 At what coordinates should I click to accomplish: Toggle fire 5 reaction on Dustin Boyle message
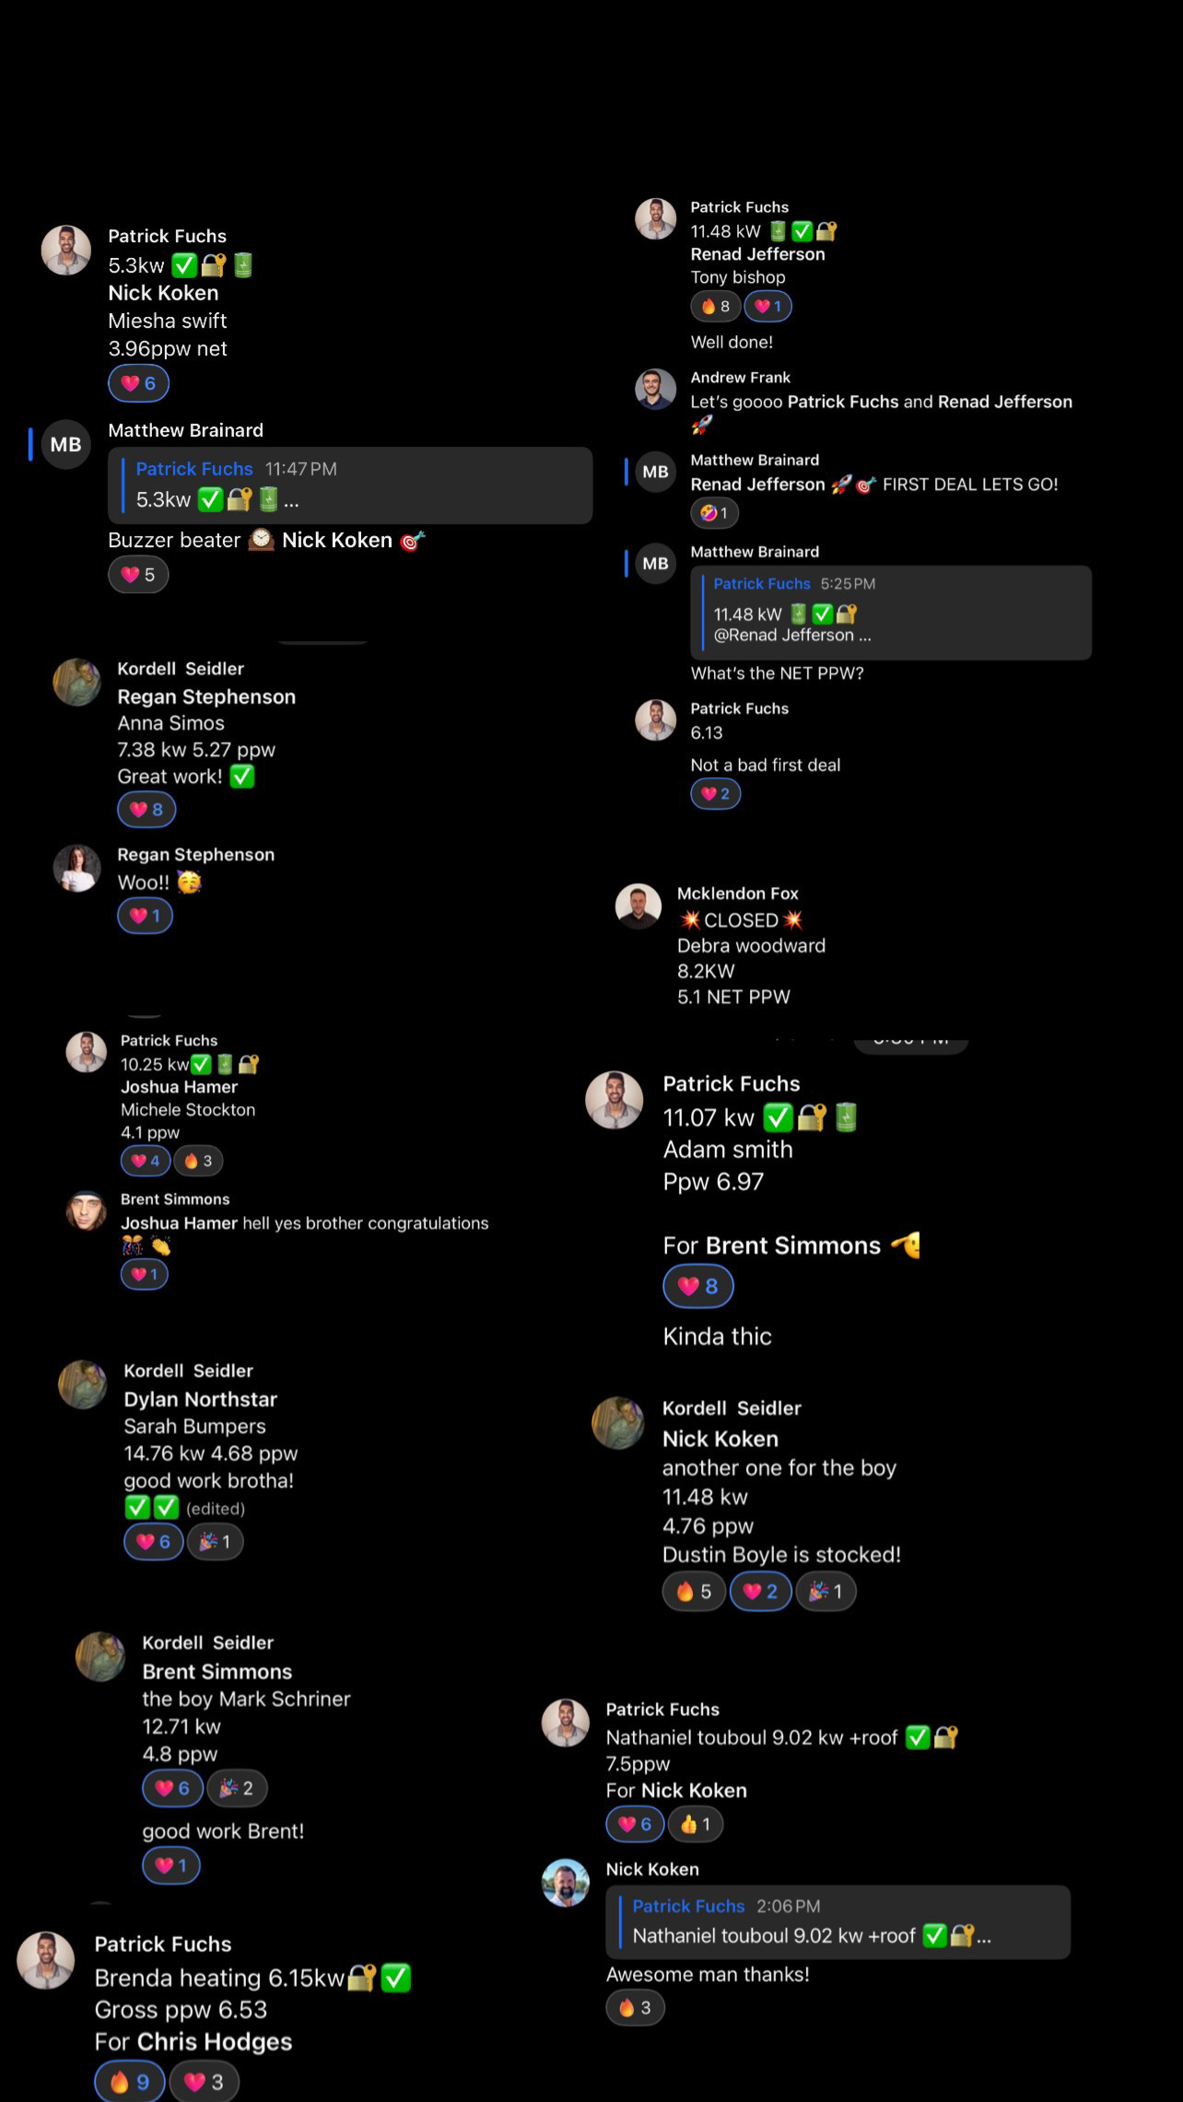coord(694,1591)
